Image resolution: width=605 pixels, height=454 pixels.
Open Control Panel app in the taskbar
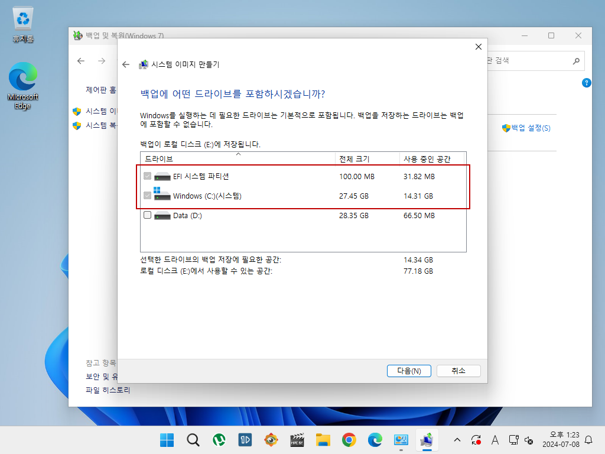point(401,440)
